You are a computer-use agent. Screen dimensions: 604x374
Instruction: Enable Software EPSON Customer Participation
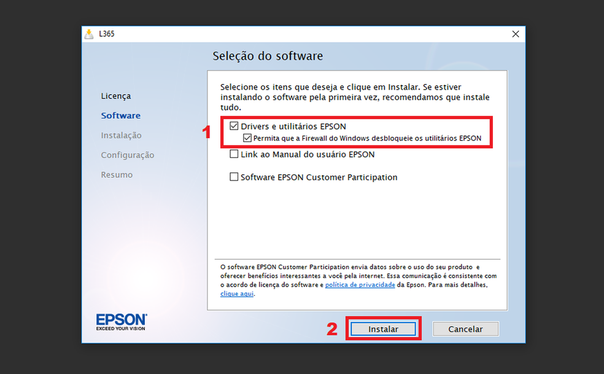coord(234,177)
